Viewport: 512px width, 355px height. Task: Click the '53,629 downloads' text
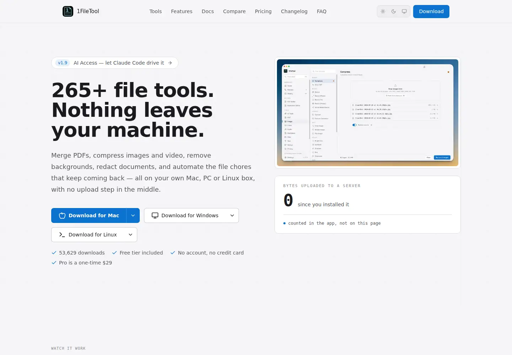click(x=82, y=253)
